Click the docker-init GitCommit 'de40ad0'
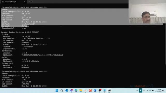This screenshot has width=166, height=93. [25, 67]
